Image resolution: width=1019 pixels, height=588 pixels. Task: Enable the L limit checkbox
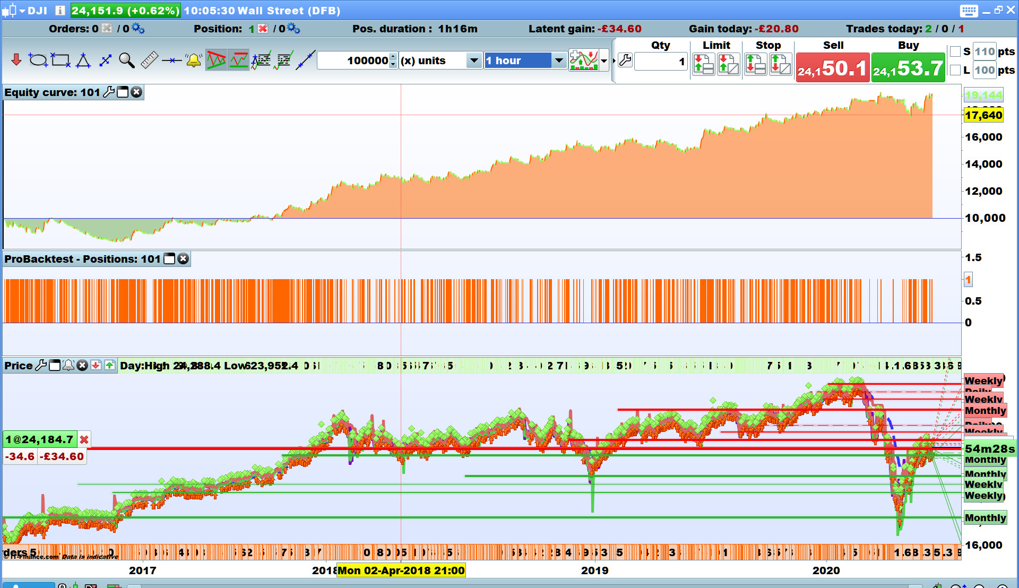coord(955,70)
